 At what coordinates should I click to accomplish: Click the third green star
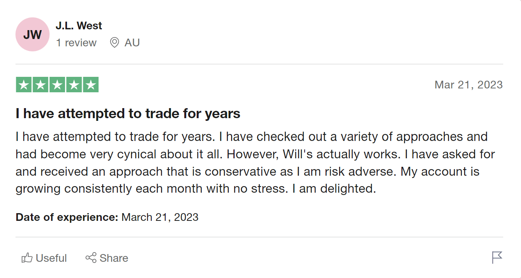pos(57,85)
